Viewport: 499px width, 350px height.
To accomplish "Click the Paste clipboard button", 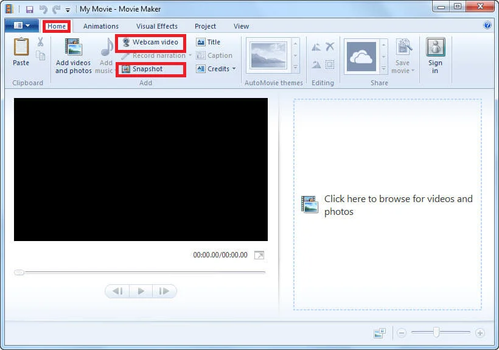I will point(21,52).
